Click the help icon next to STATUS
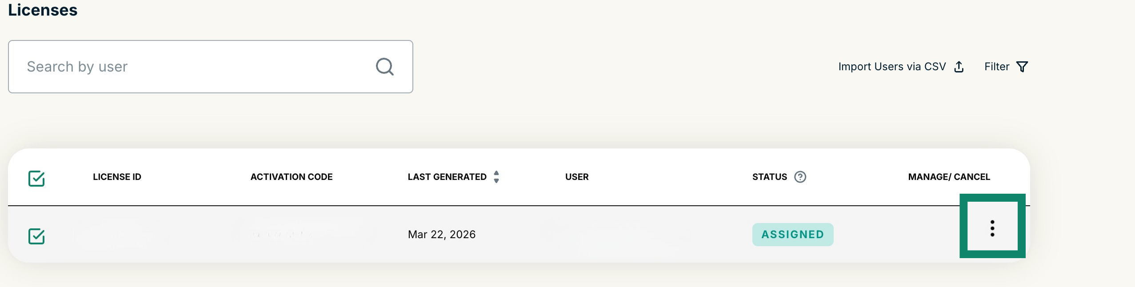1135x287 pixels. click(800, 177)
